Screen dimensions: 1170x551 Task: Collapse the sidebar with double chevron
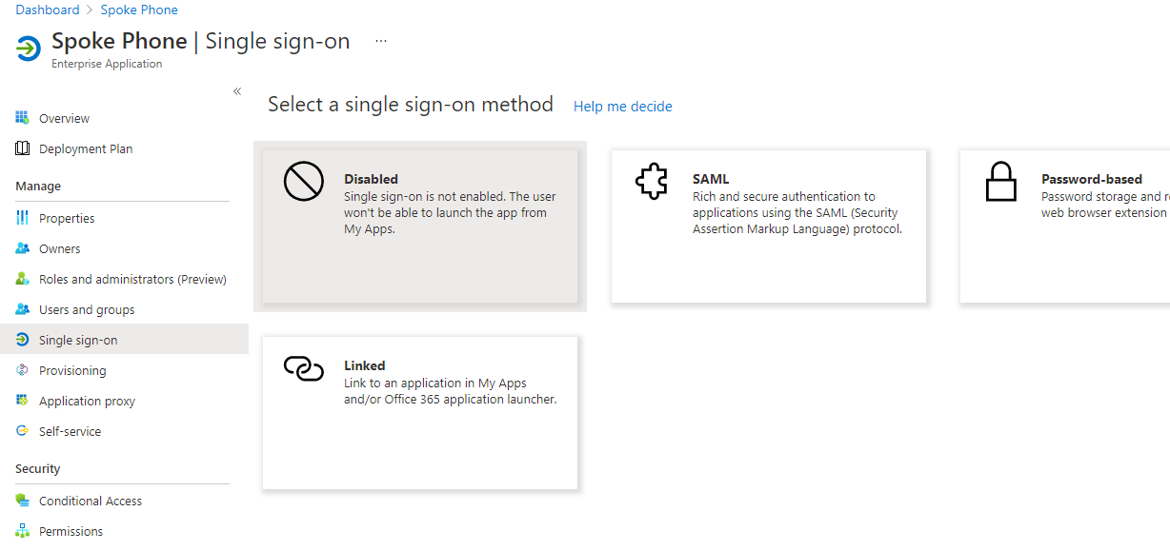click(x=237, y=91)
